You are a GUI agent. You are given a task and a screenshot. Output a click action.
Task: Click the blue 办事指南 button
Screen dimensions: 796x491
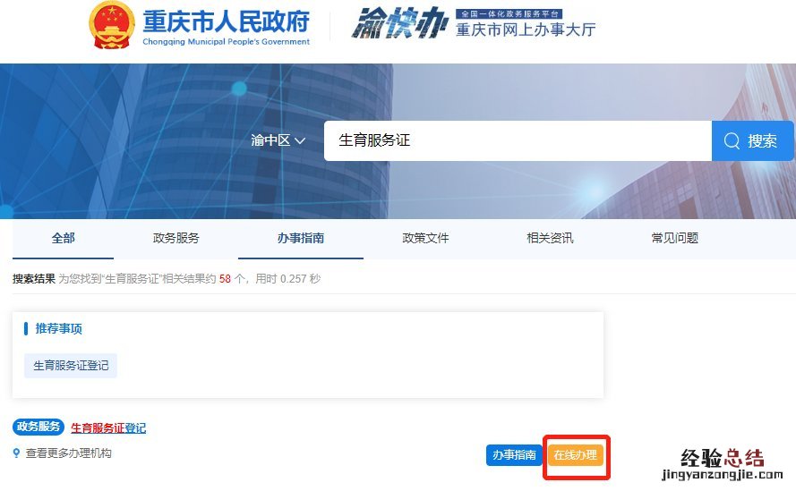point(514,455)
